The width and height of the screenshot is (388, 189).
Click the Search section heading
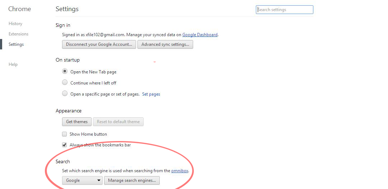(x=62, y=161)
